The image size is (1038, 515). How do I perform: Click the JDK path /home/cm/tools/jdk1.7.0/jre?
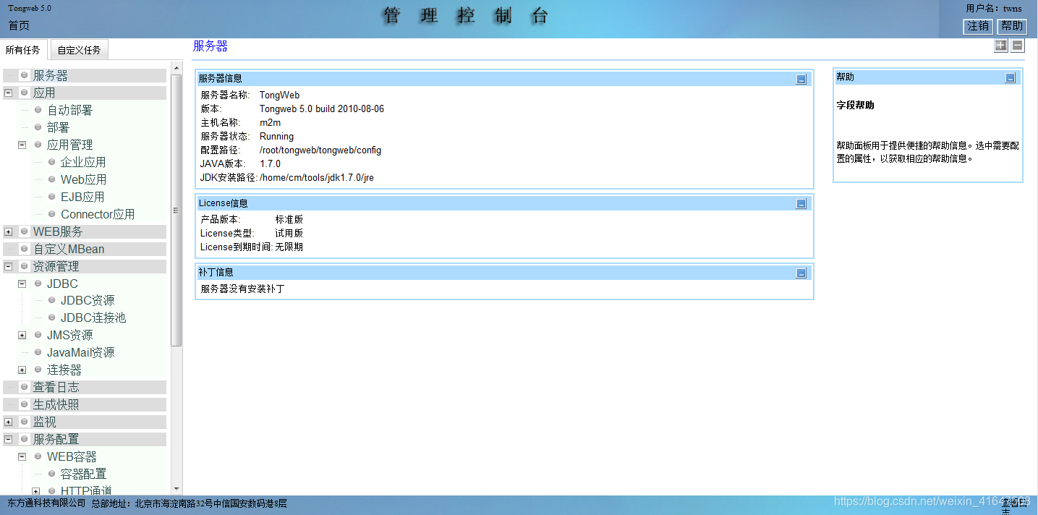[317, 177]
